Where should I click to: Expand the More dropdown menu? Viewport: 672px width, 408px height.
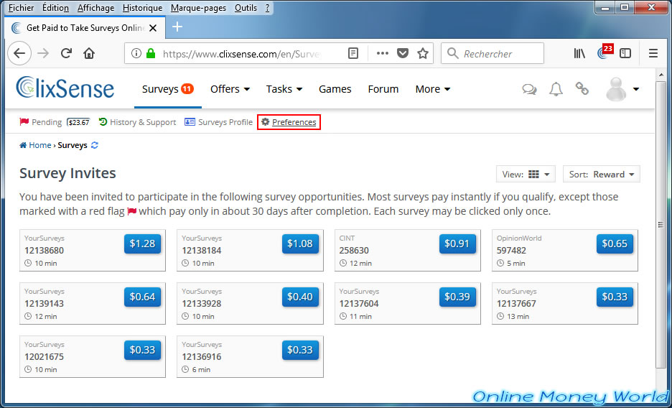coord(433,89)
